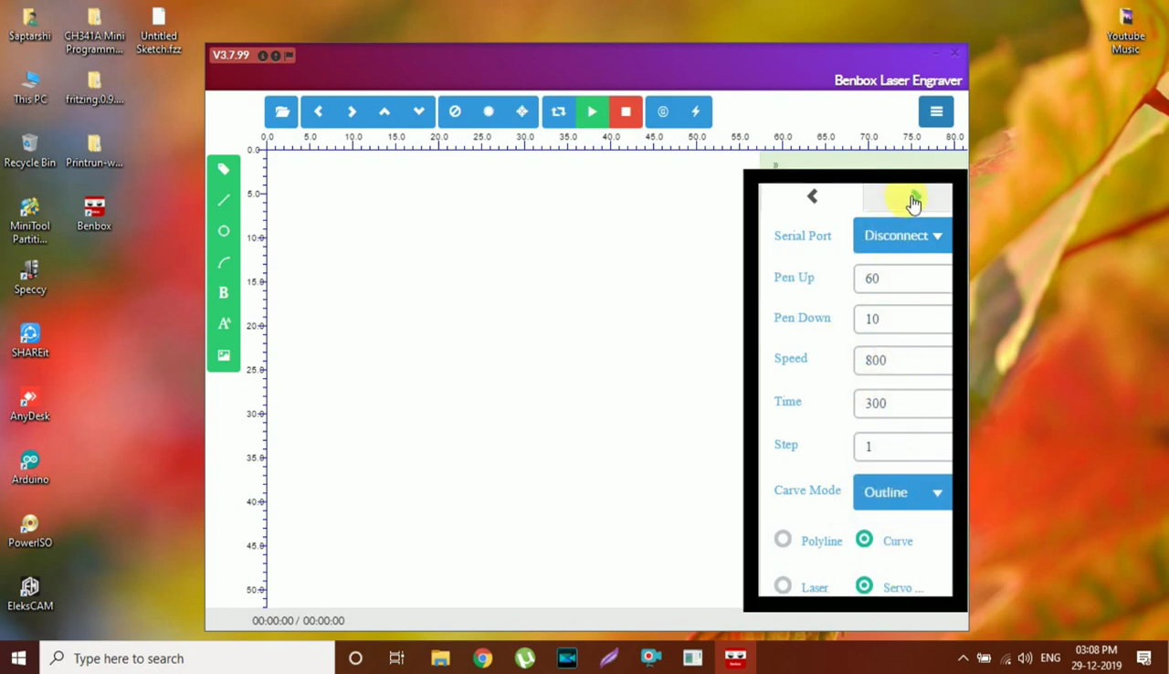1169x674 pixels.
Task: Start engraving with the green play button
Action: point(592,111)
